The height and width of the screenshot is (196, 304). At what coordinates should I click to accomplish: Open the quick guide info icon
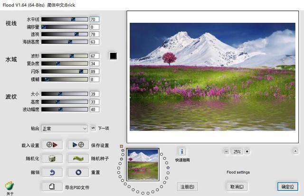(x=182, y=151)
